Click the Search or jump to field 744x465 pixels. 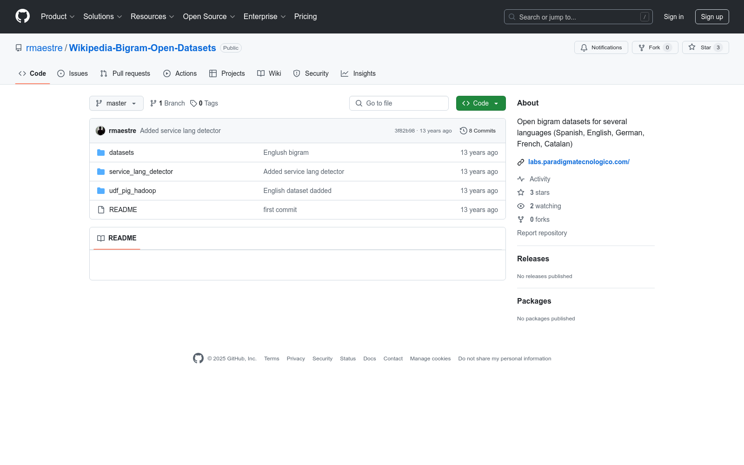[578, 17]
